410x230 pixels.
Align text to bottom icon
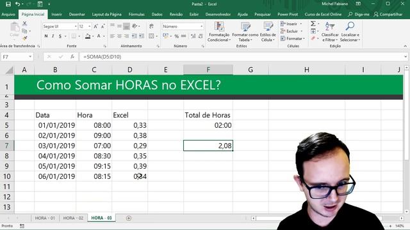[126, 26]
